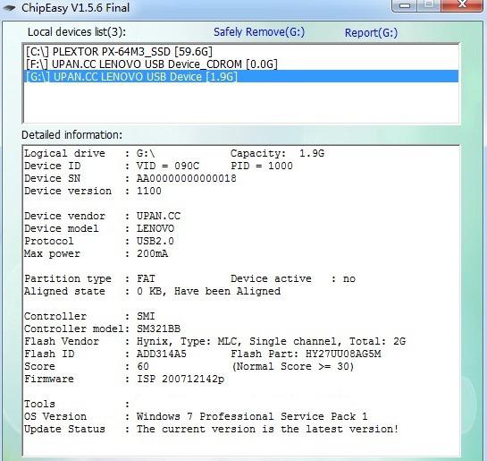Viewport: 487px width, 461px height.
Task: Click the Safely Remove(G:) link
Action: coord(259,32)
